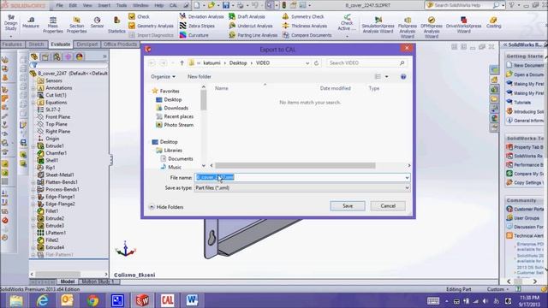
Task: Open Google Chrome from taskbar
Action: tap(92, 300)
